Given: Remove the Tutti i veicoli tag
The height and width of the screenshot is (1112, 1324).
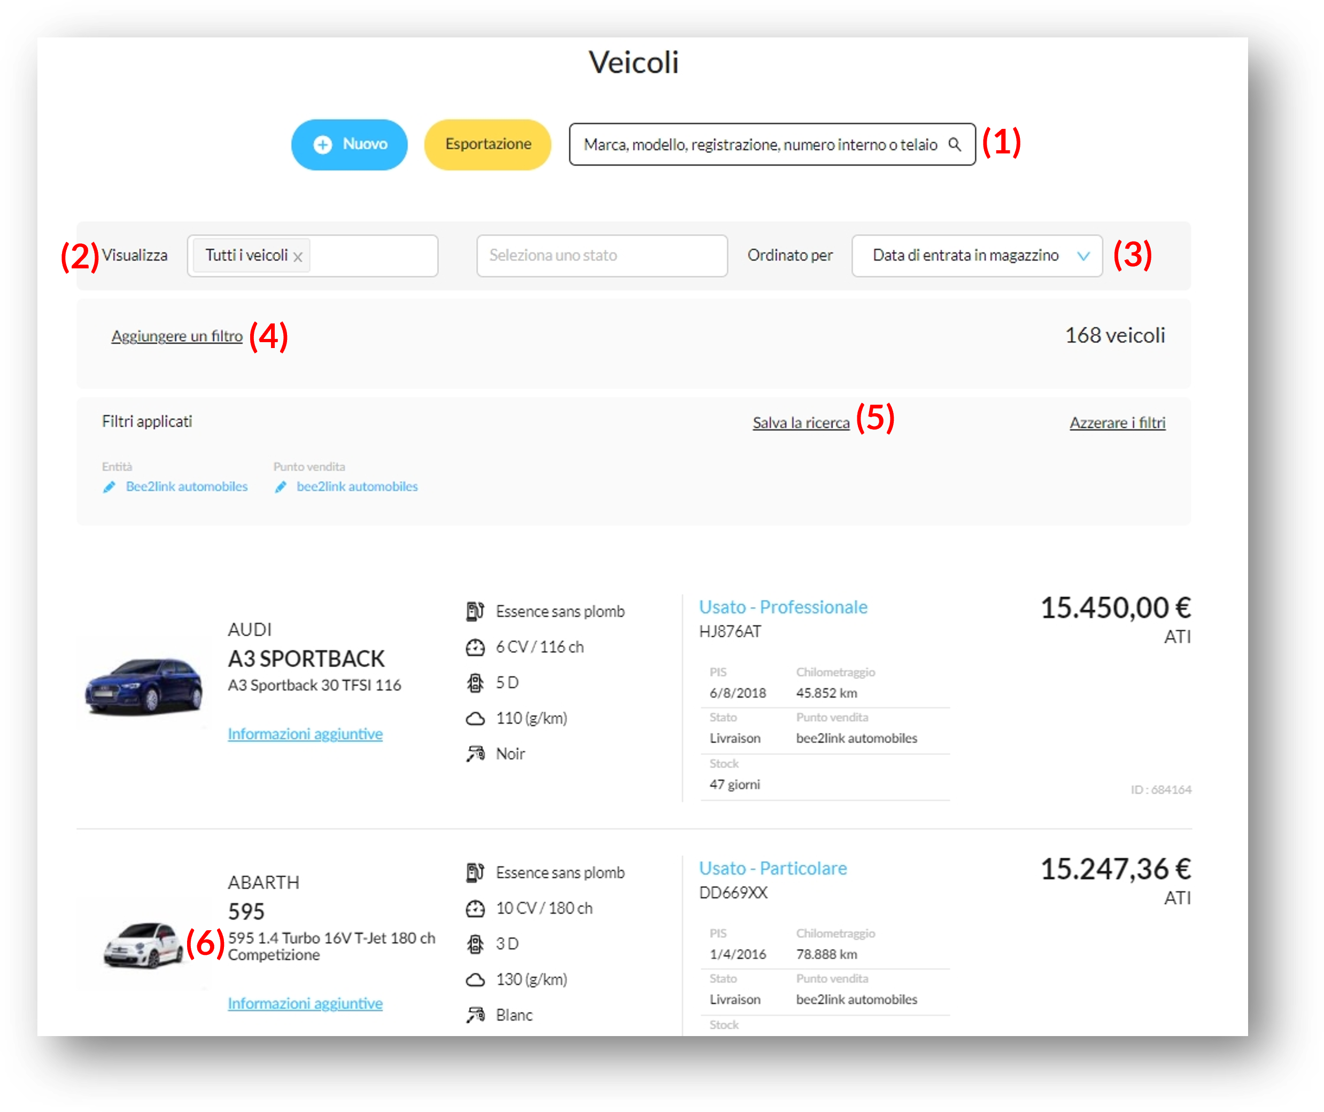Looking at the screenshot, I should click(x=298, y=257).
